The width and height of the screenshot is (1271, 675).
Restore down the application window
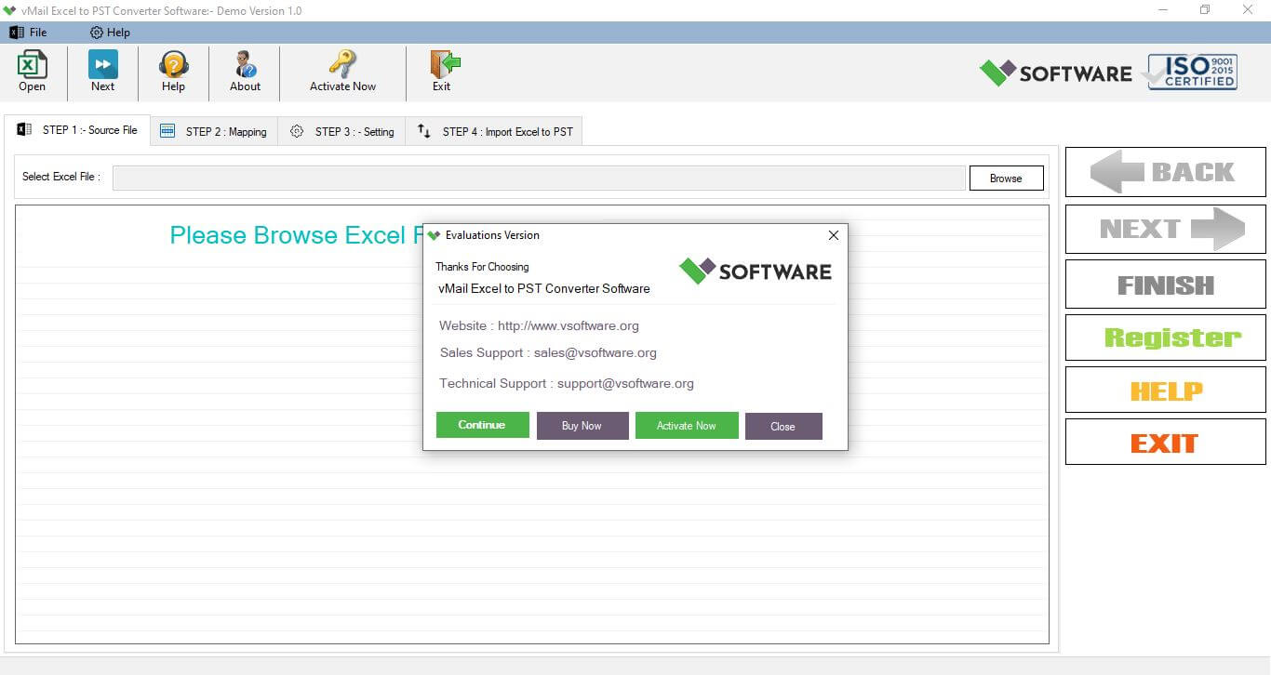pyautogui.click(x=1205, y=10)
